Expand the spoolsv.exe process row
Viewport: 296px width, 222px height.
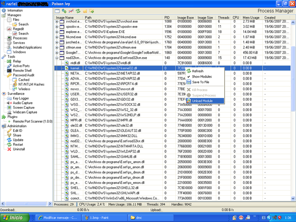[x=57, y=27]
